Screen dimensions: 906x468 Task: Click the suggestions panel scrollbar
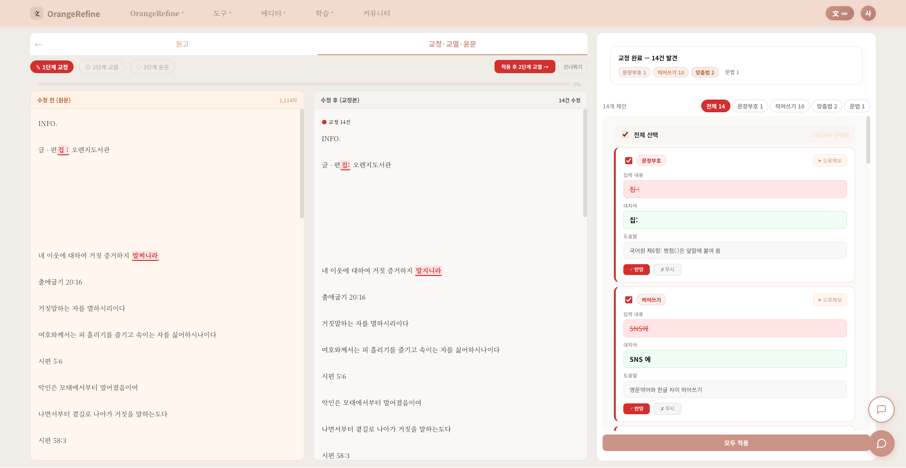point(868,140)
